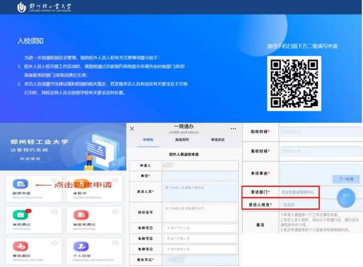Image resolution: width=363 pixels, height=267 pixels.
Task: Click the 备注 remarks text
Action: (320, 222)
